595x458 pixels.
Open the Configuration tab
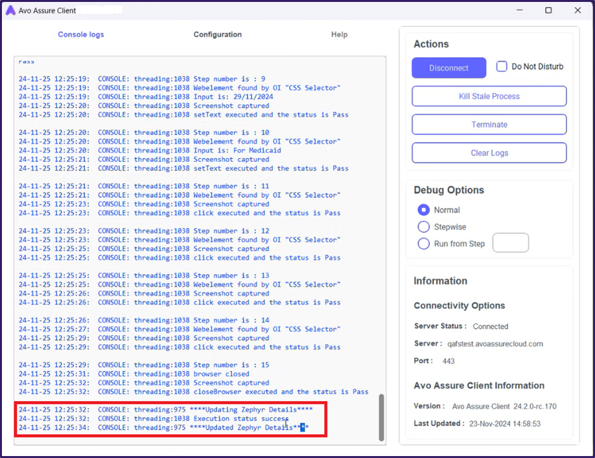tap(218, 35)
